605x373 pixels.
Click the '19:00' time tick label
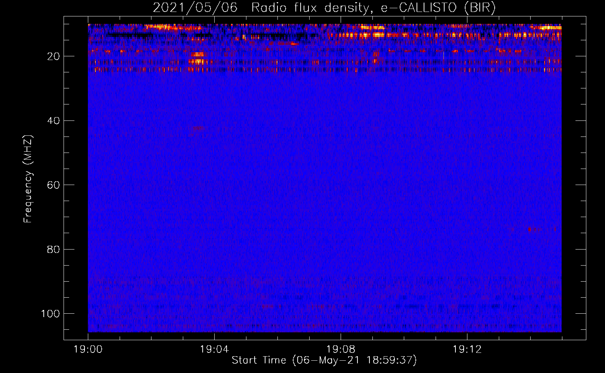88,349
